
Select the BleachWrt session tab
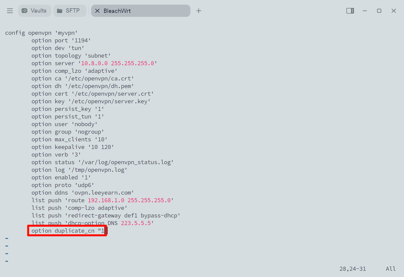[x=117, y=11]
